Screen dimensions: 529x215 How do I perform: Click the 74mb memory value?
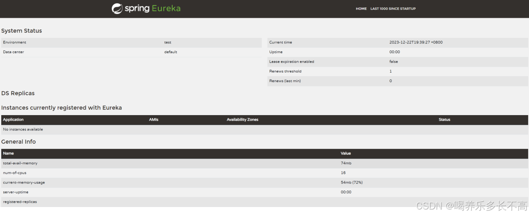pyautogui.click(x=347, y=163)
